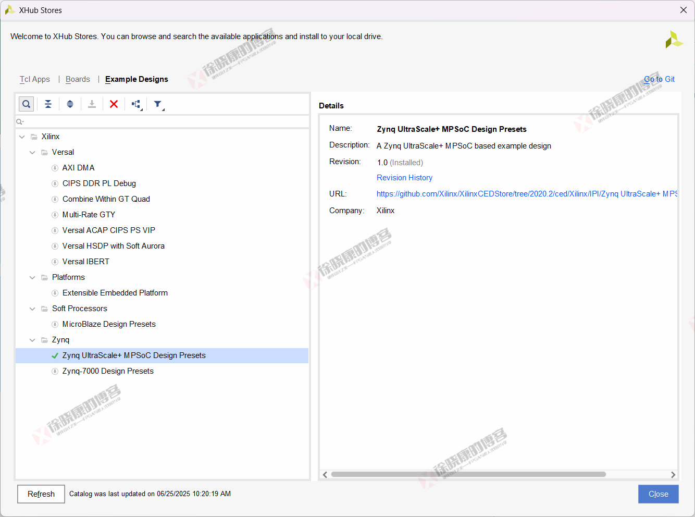Click the download icon beside Combine Within GT Quad

point(55,199)
